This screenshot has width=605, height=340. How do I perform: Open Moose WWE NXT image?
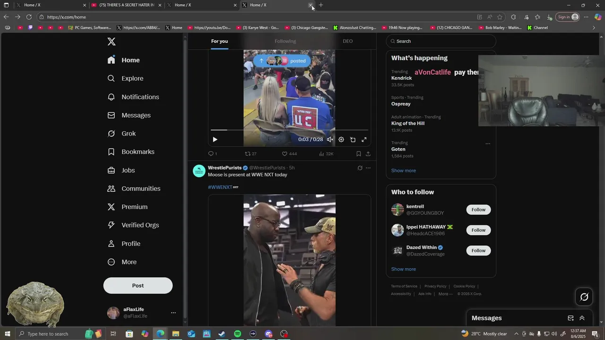click(289, 260)
